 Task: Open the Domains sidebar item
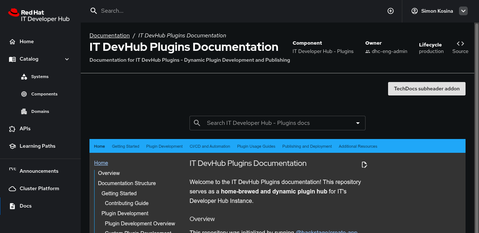40,111
